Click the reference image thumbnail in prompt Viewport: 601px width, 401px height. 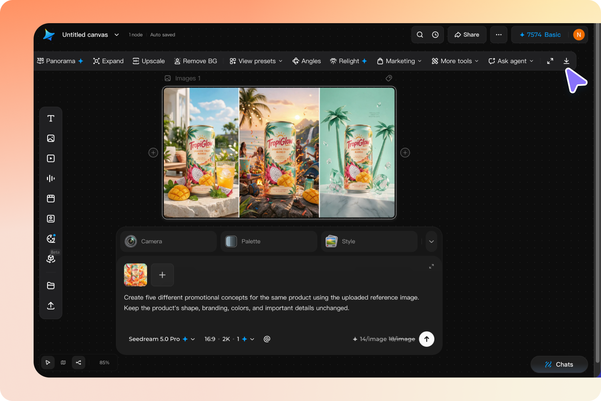(x=135, y=275)
